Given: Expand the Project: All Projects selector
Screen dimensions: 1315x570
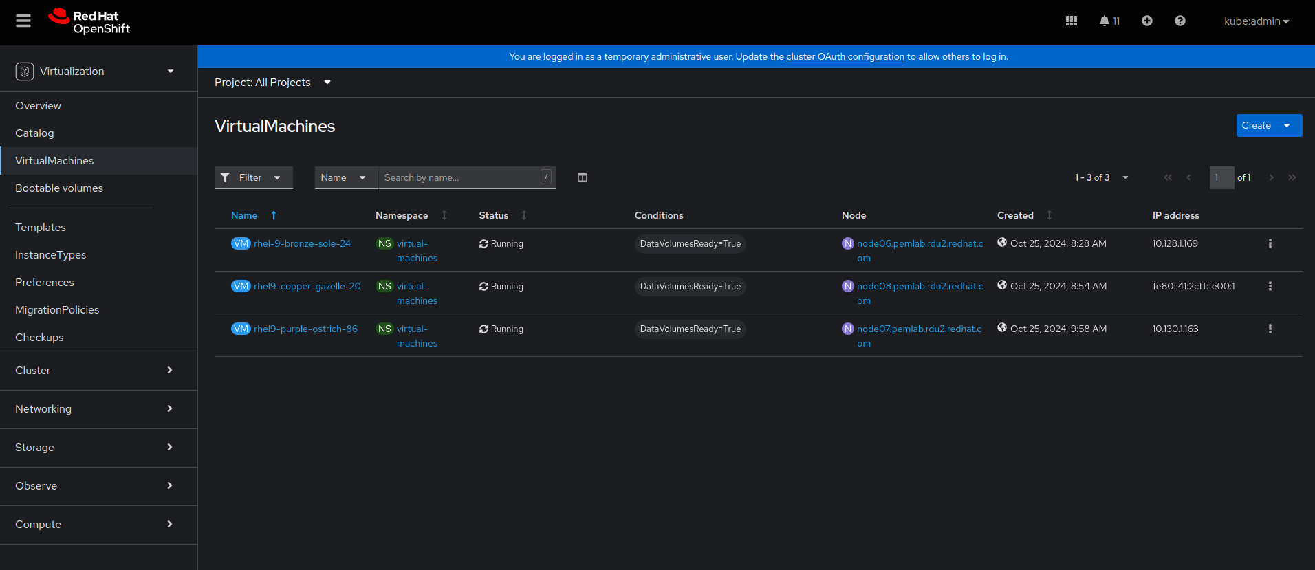Looking at the screenshot, I should [272, 83].
